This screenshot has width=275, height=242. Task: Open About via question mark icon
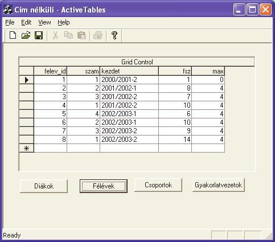click(114, 35)
